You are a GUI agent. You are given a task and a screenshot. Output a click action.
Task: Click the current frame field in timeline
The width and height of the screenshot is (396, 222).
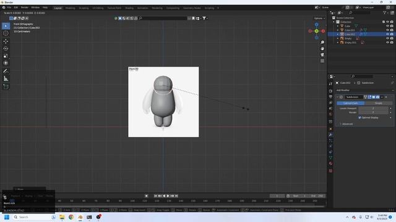point(277,196)
